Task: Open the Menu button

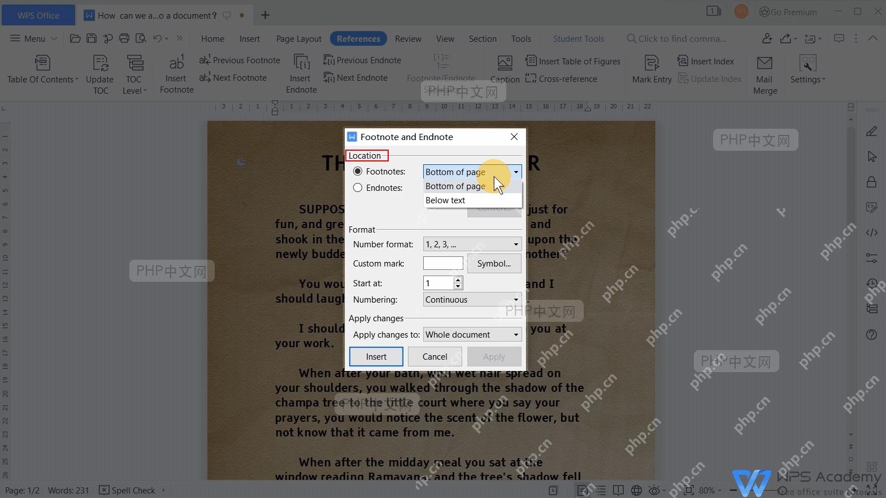Action: pos(34,39)
